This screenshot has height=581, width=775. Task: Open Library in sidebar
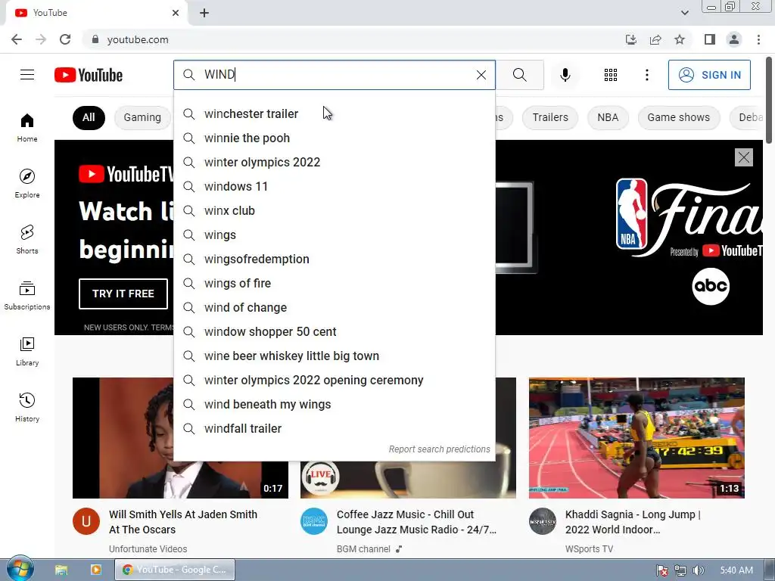tap(27, 351)
